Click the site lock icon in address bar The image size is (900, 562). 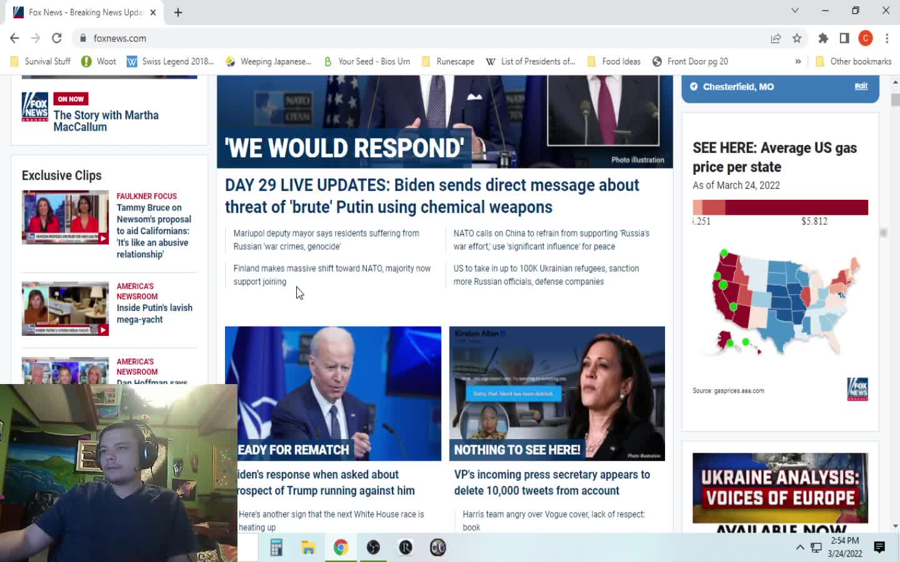coord(82,38)
